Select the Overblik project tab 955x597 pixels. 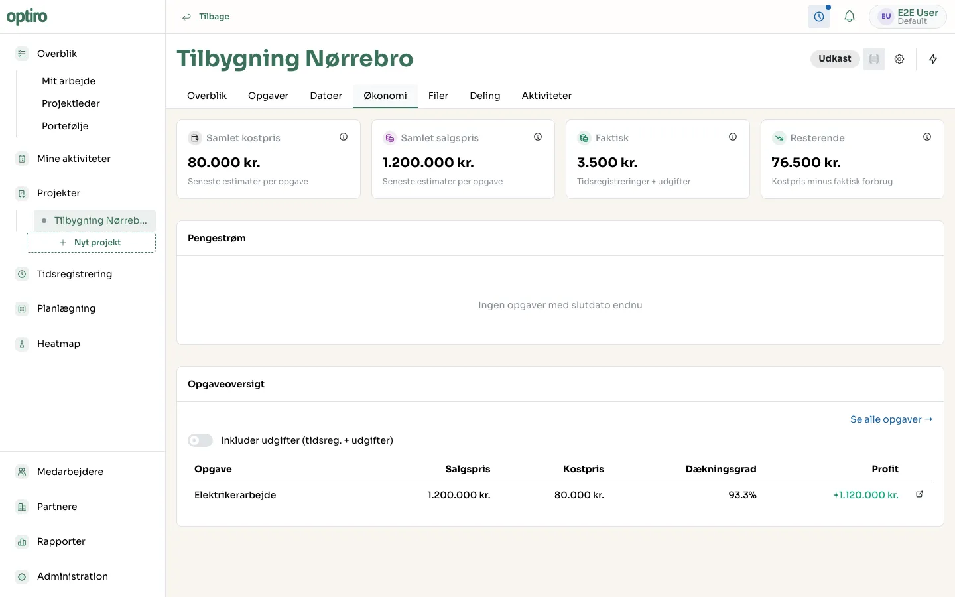tap(207, 96)
